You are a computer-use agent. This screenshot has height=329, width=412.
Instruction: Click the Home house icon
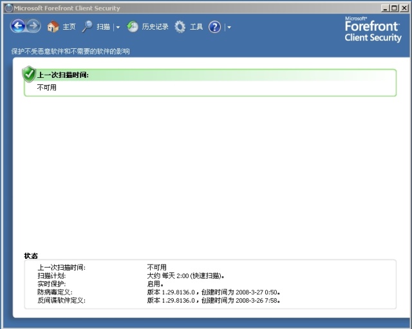[x=53, y=27]
